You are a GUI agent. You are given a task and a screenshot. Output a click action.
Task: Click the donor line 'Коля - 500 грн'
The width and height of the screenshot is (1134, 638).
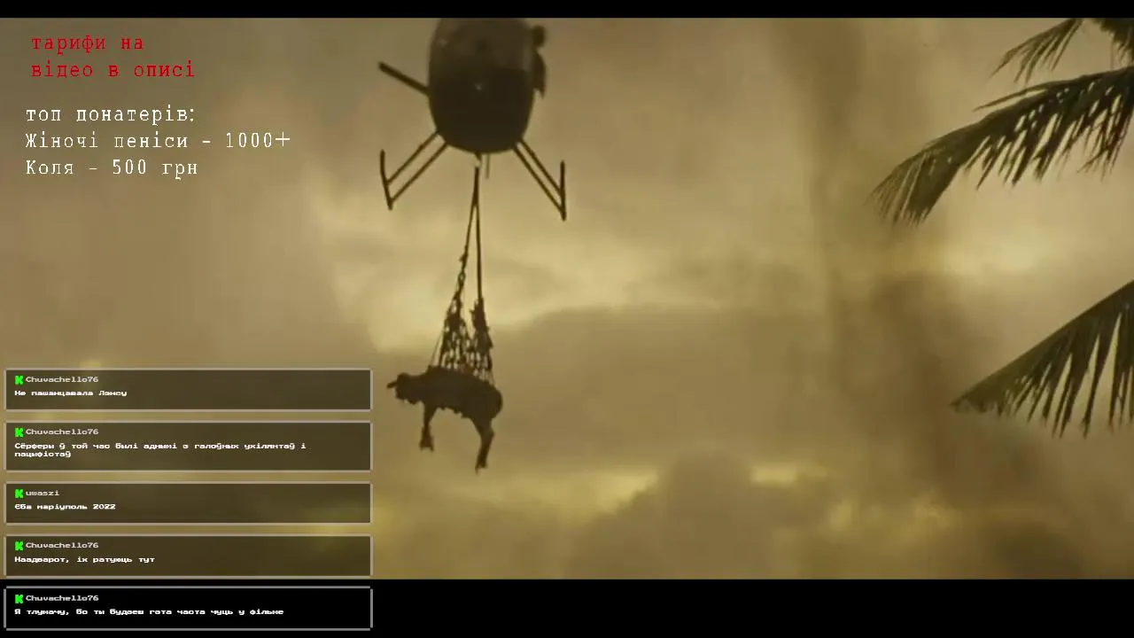pos(112,167)
